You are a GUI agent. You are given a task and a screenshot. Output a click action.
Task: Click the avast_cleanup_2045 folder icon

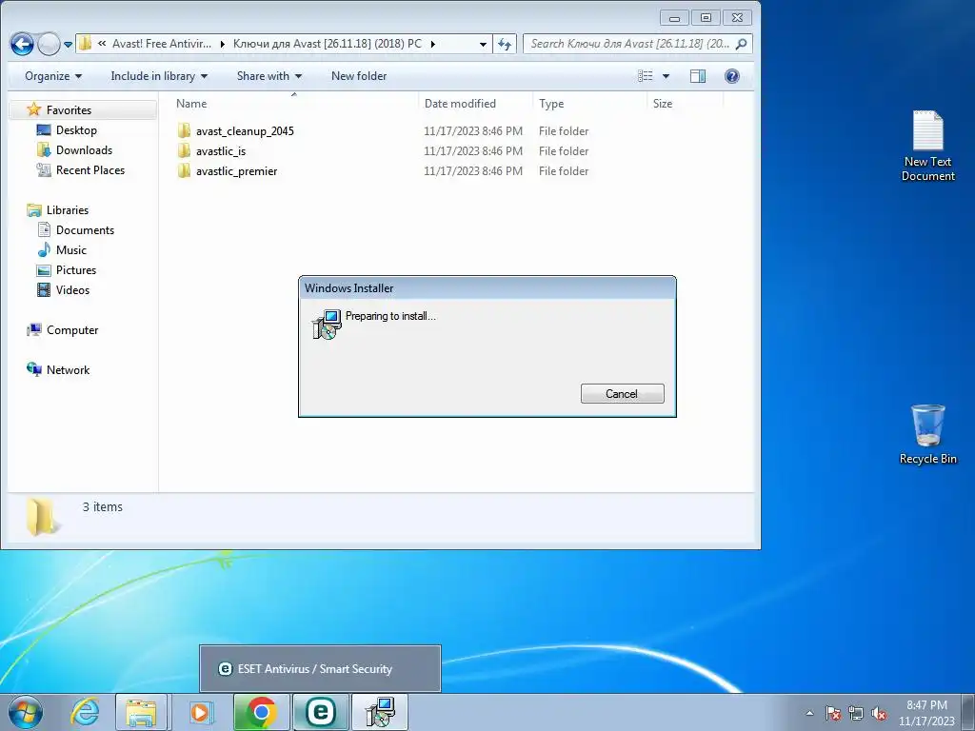click(x=184, y=130)
